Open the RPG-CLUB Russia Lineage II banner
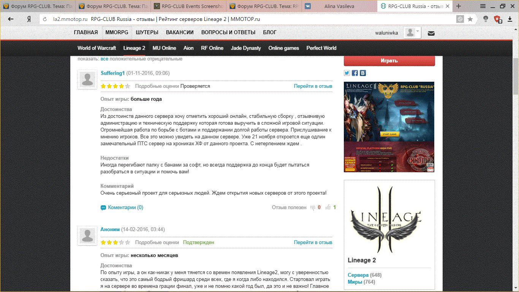Image resolution: width=519 pixels, height=292 pixels. (389, 127)
